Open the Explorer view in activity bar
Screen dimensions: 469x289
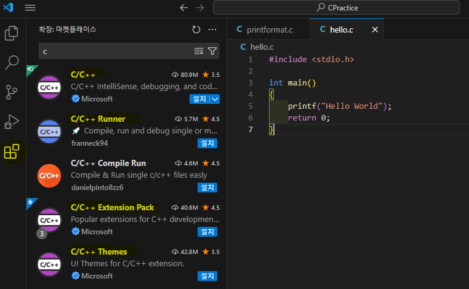[x=11, y=33]
